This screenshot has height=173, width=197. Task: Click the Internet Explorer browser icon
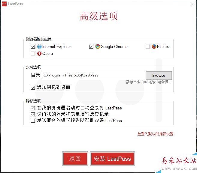coord(39,46)
